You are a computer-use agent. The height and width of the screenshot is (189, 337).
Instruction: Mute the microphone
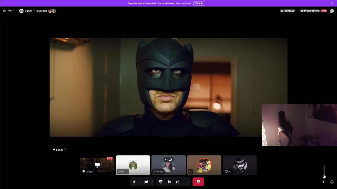click(x=134, y=182)
